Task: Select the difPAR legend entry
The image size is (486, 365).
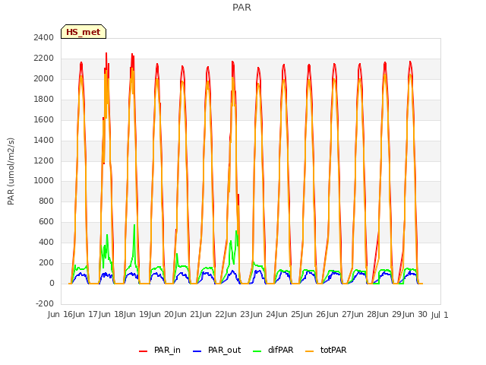Action: pyautogui.click(x=273, y=350)
